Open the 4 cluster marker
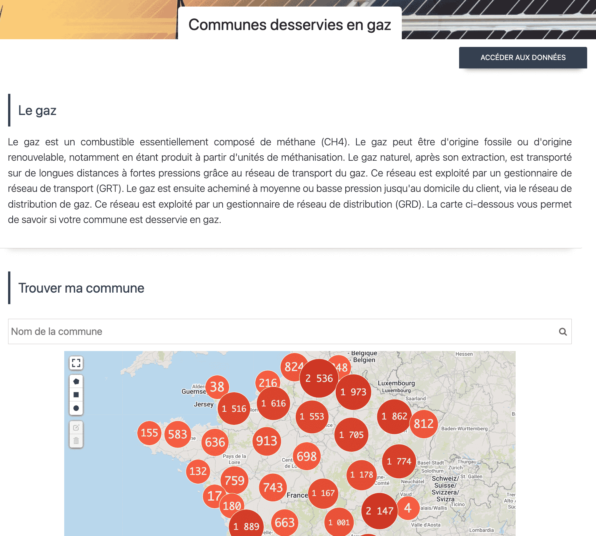Image resolution: width=596 pixels, height=536 pixels. pyautogui.click(x=408, y=508)
